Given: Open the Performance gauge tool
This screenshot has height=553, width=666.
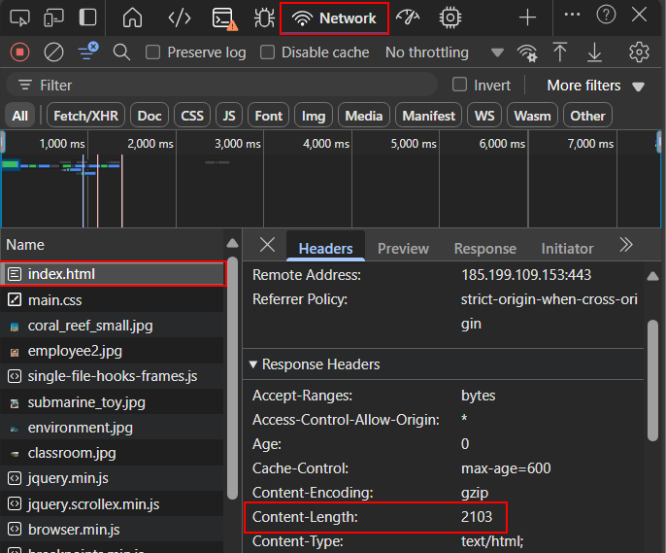Looking at the screenshot, I should tap(408, 17).
